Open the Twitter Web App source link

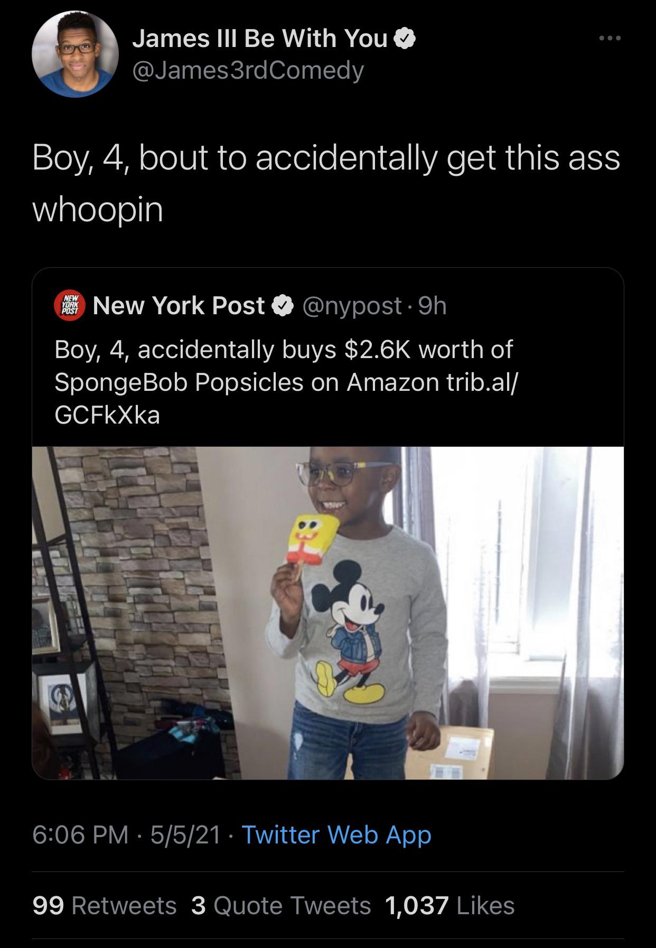(336, 834)
